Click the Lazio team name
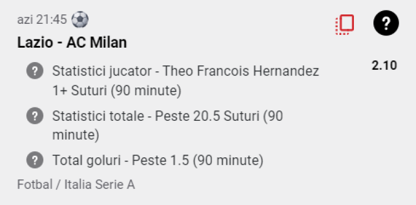The image size is (416, 205). 35,43
